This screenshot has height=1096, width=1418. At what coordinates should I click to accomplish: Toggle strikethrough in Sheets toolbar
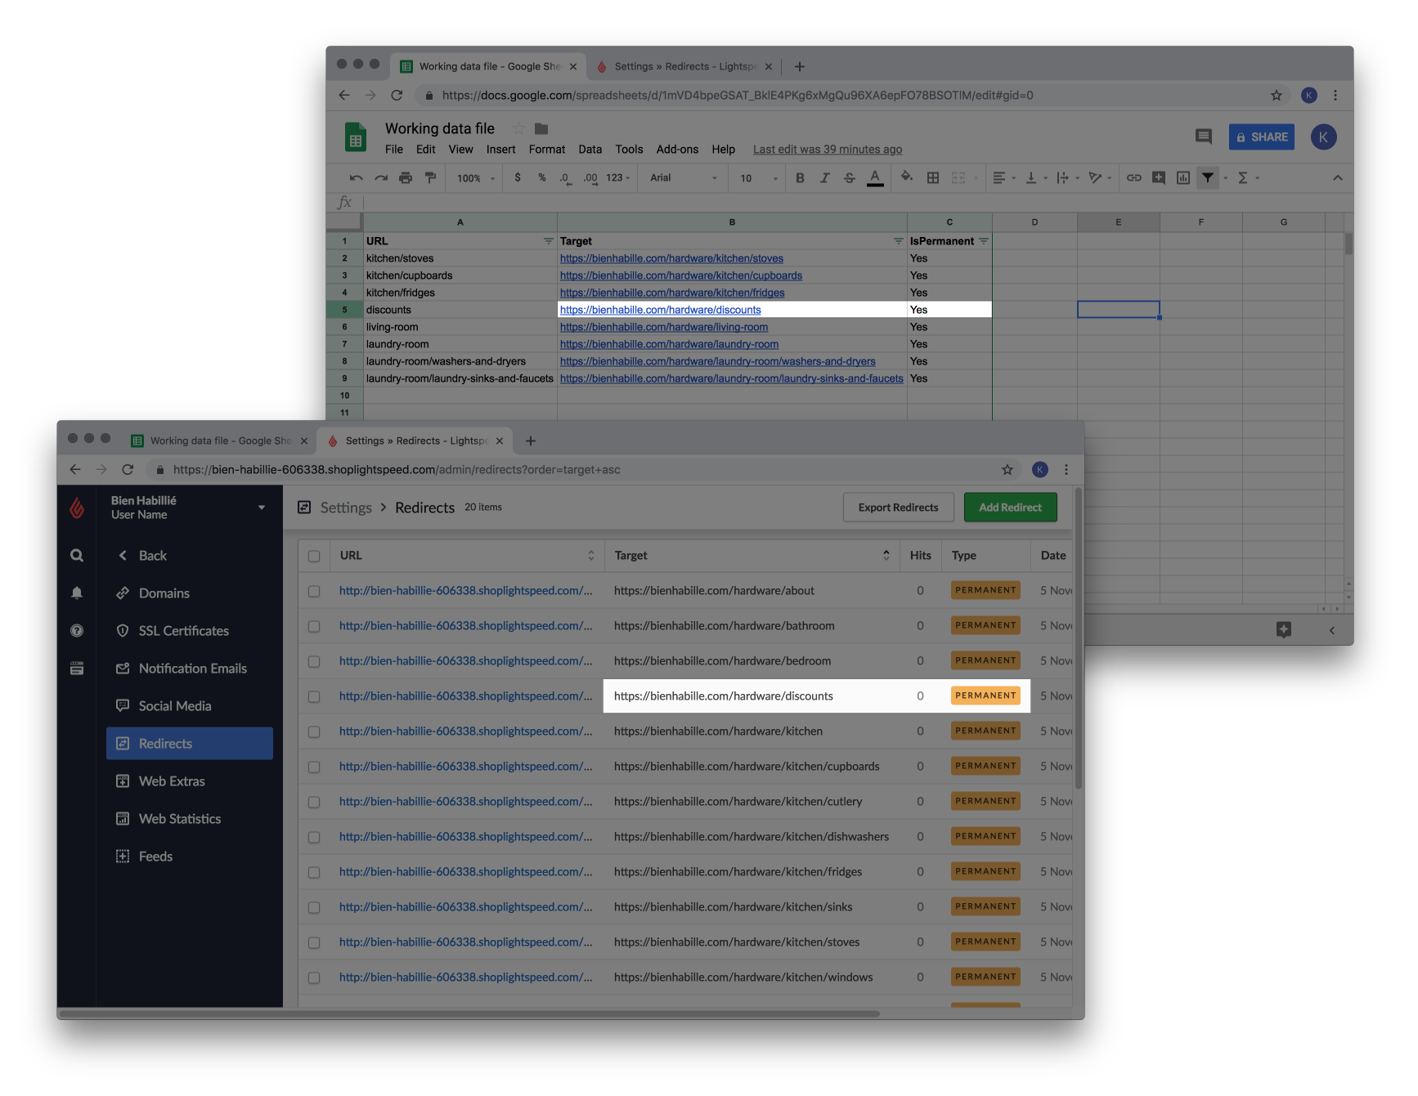tap(850, 177)
